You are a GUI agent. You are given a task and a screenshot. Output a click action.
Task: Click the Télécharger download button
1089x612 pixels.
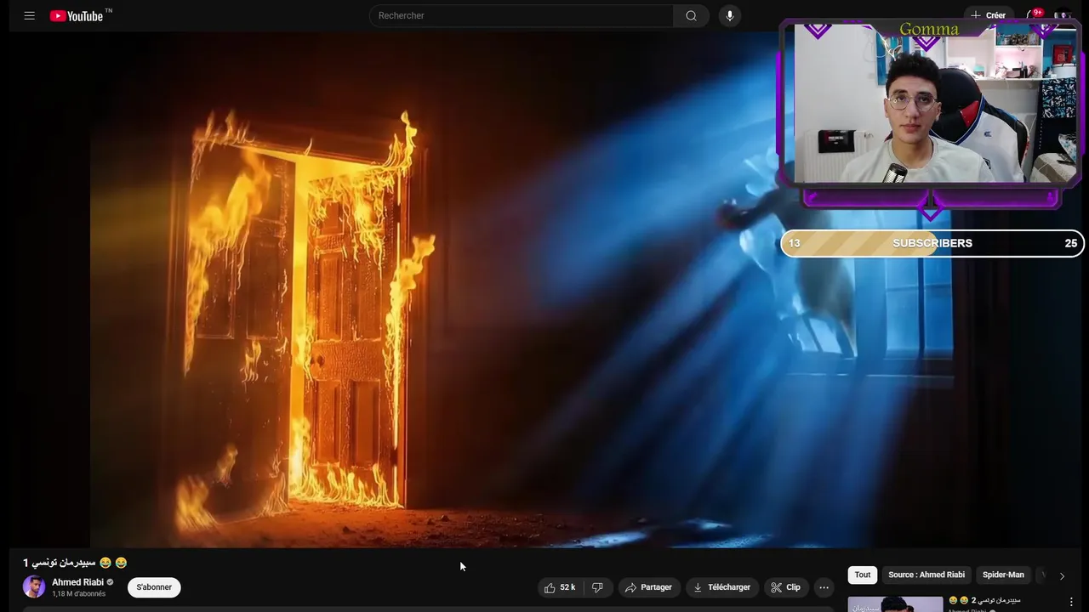721,587
